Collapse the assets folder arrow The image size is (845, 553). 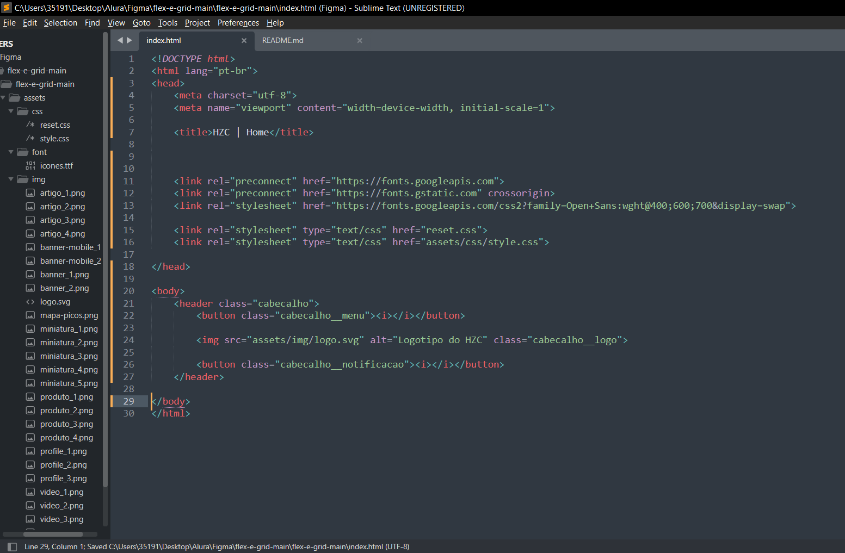pyautogui.click(x=3, y=98)
